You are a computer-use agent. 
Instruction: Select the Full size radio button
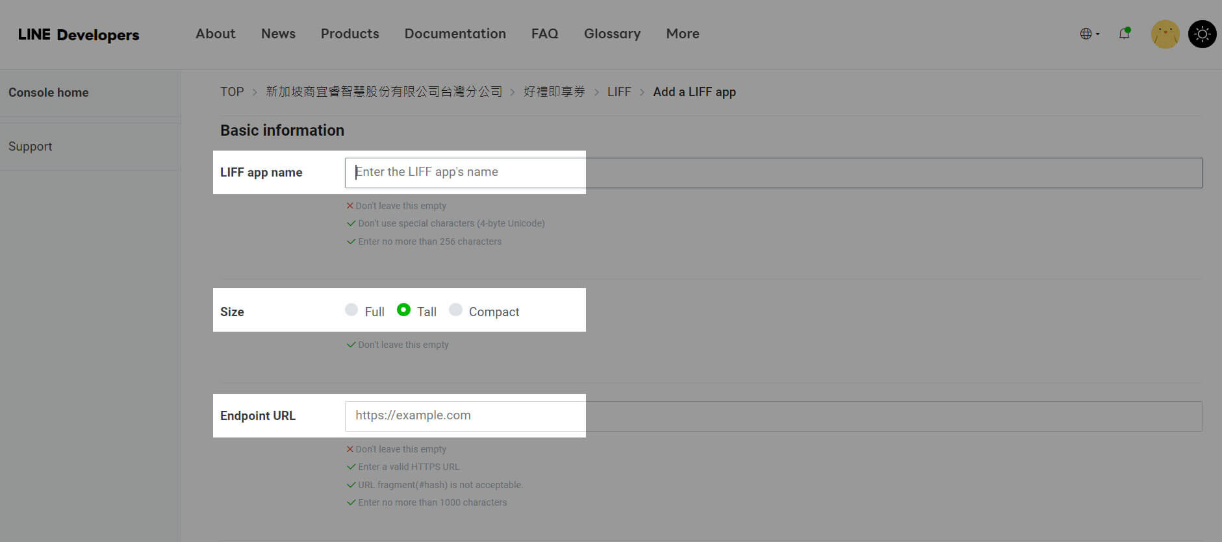pyautogui.click(x=351, y=310)
